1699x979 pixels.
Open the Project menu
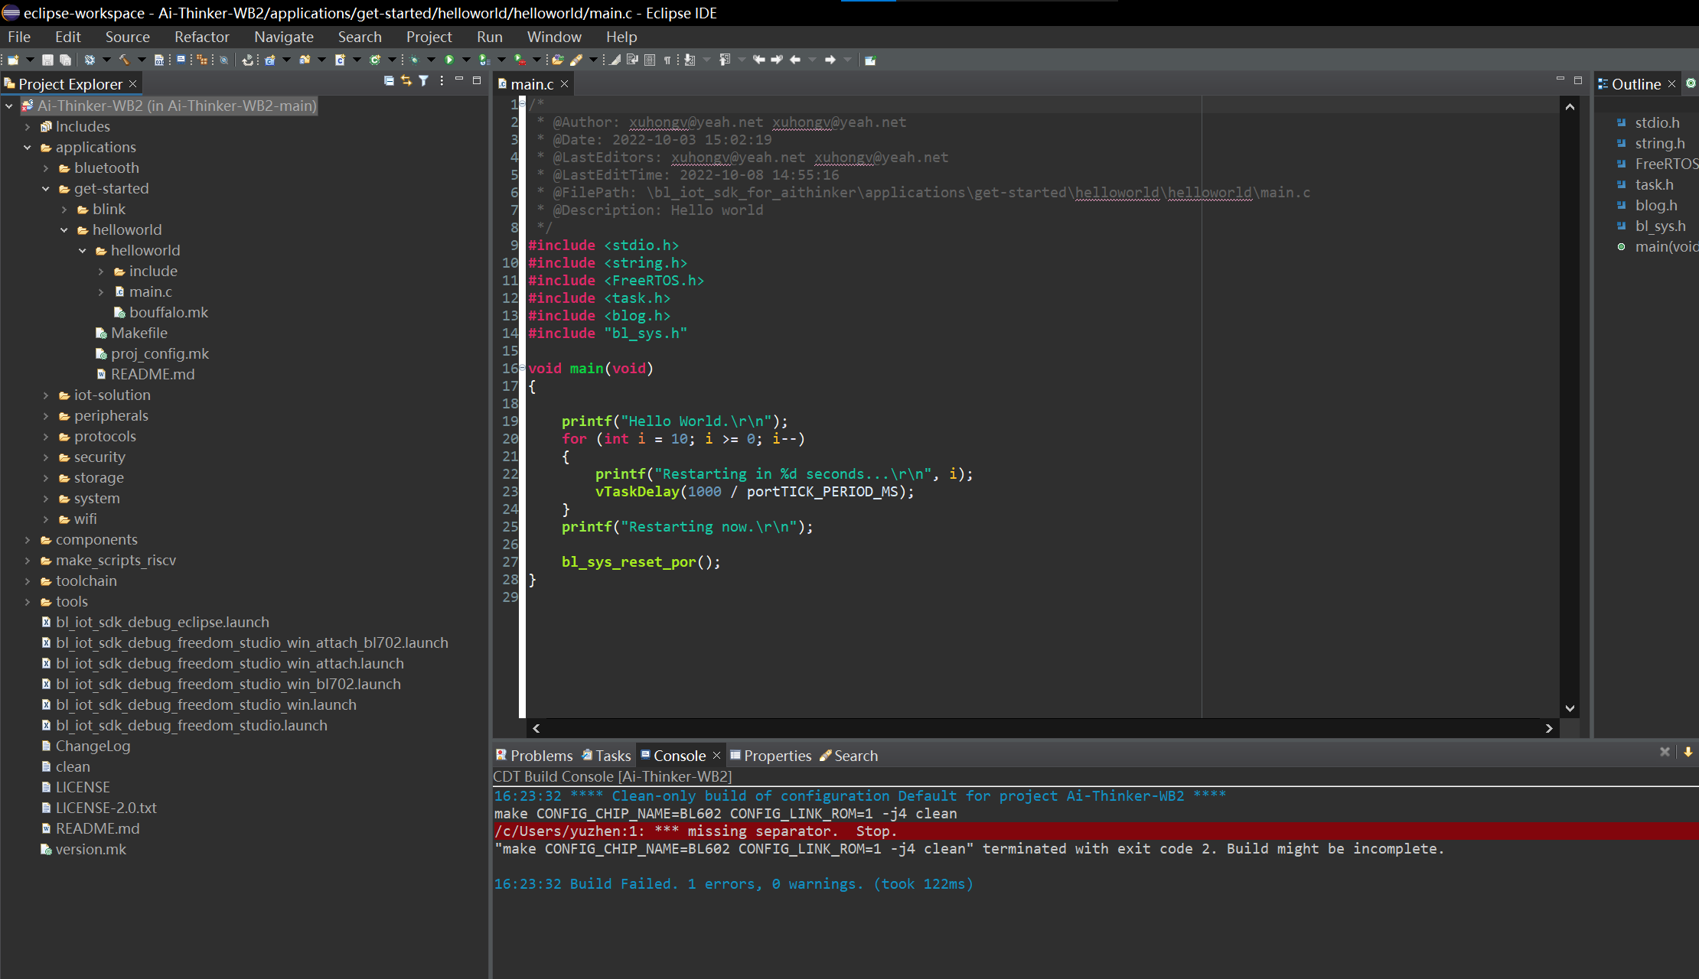[x=429, y=37]
